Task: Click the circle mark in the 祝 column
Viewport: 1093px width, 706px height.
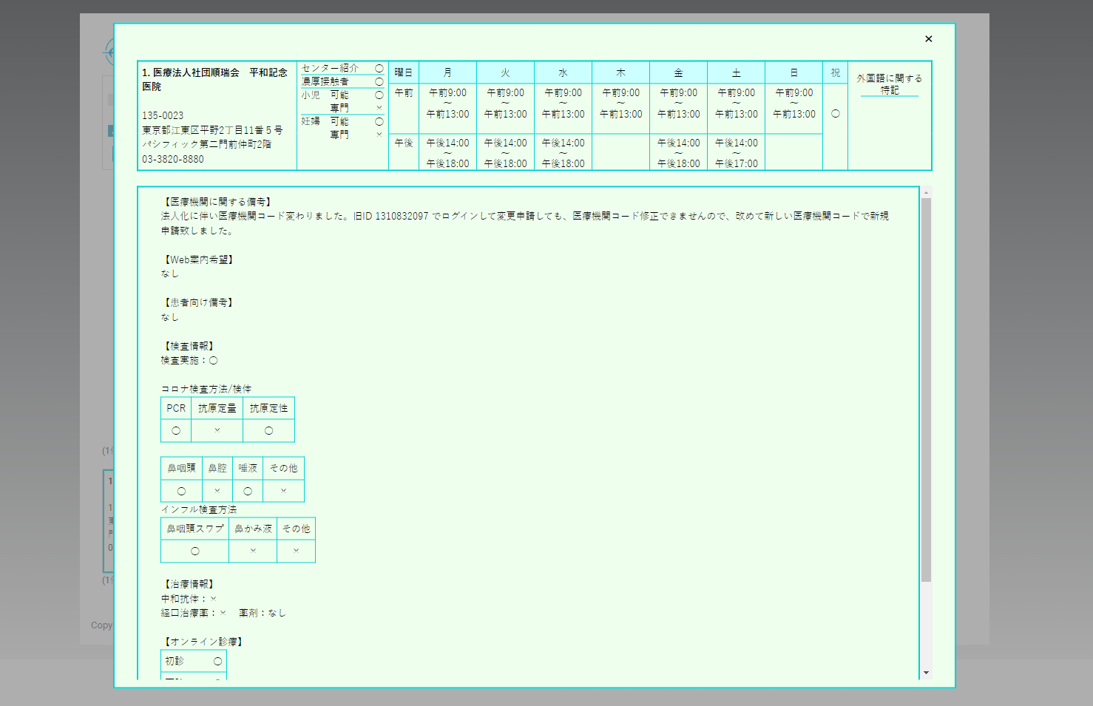Action: pos(836,114)
